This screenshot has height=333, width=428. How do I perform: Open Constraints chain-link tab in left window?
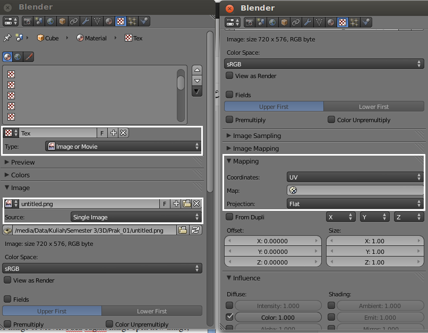pyautogui.click(x=74, y=21)
